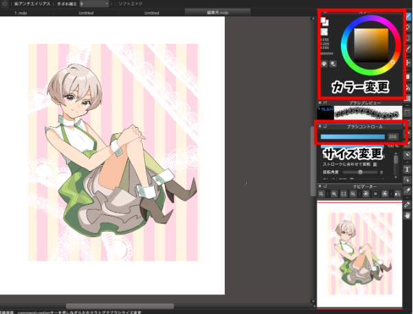Click the 15.97 brush size readout

coord(326,109)
